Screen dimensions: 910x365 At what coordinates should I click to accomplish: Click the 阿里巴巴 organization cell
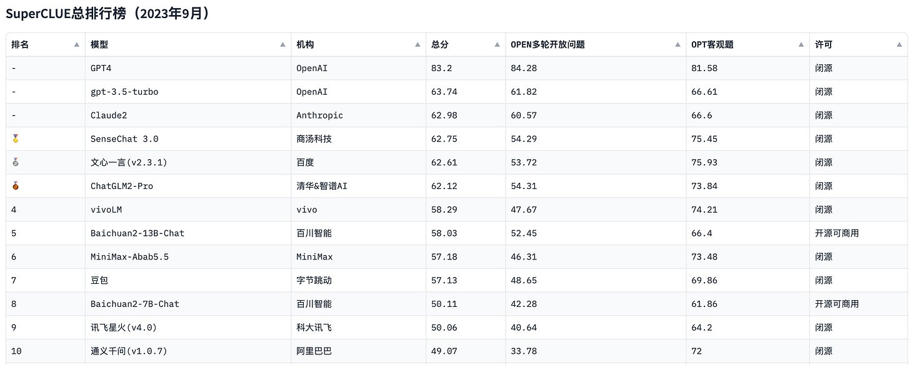pyautogui.click(x=359, y=351)
